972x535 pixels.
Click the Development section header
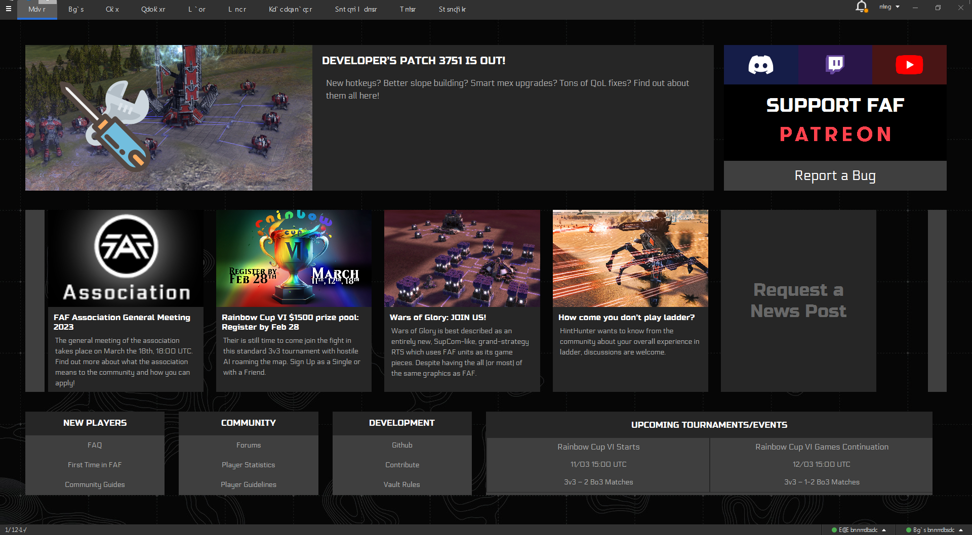(402, 423)
